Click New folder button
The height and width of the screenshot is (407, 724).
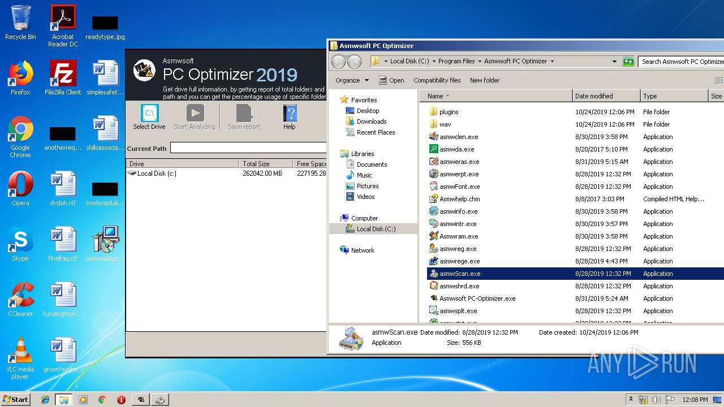[x=485, y=80]
